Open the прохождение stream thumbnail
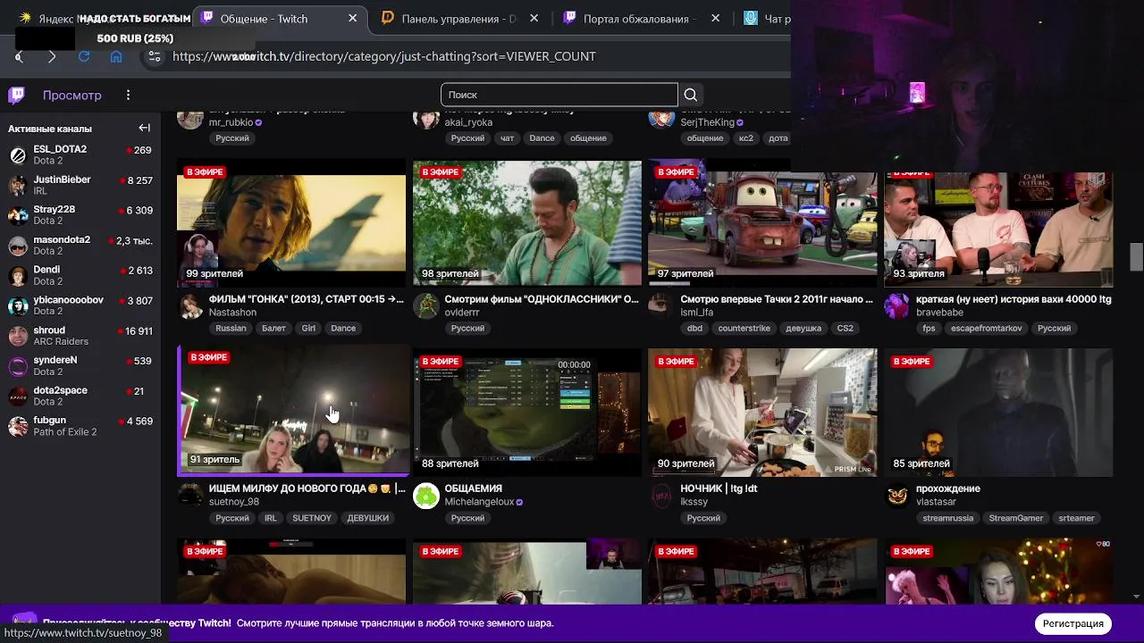This screenshot has height=643, width=1144. pos(998,412)
